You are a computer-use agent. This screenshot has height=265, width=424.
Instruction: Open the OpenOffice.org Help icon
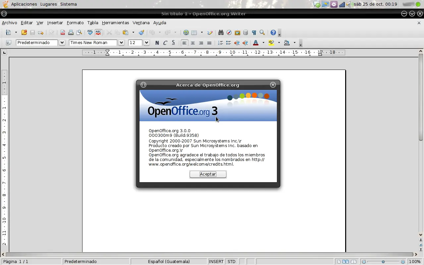click(x=273, y=32)
